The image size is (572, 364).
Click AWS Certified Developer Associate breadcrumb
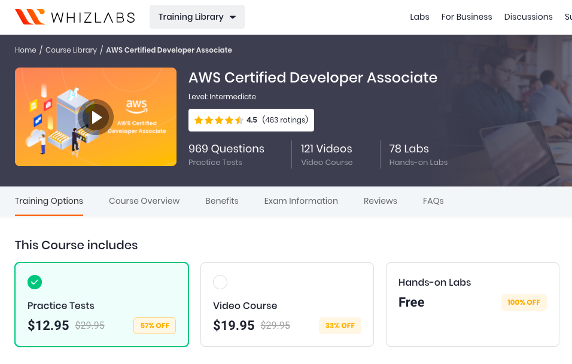[x=169, y=50]
